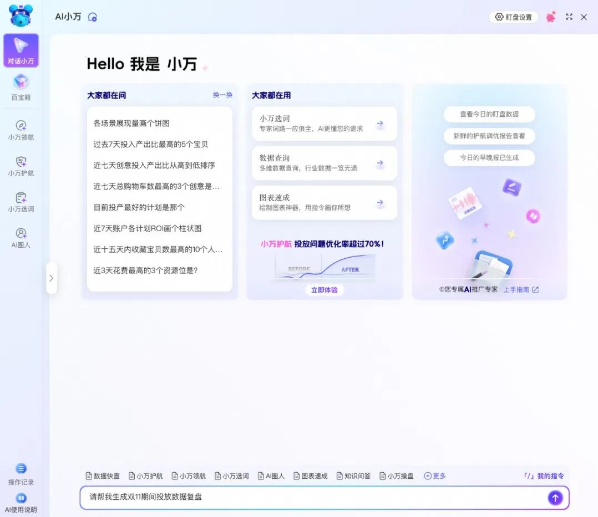This screenshot has width=598, height=517.
Task: Open the 上手指南 guide link
Action: pyautogui.click(x=521, y=290)
